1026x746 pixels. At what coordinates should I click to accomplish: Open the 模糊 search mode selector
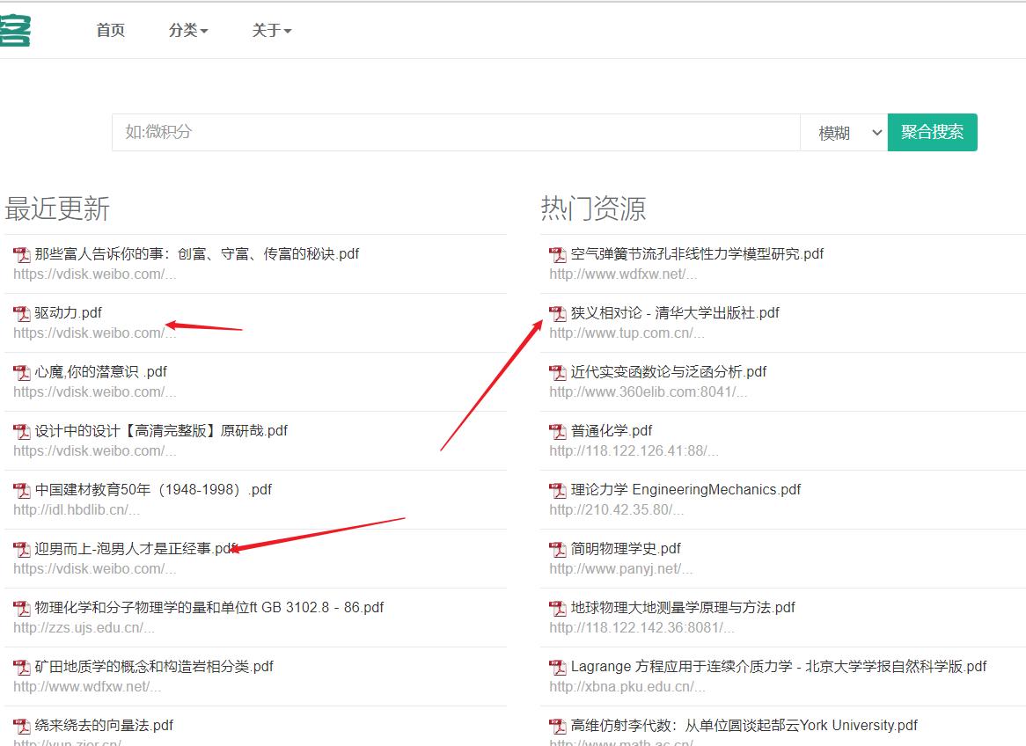pyautogui.click(x=843, y=132)
